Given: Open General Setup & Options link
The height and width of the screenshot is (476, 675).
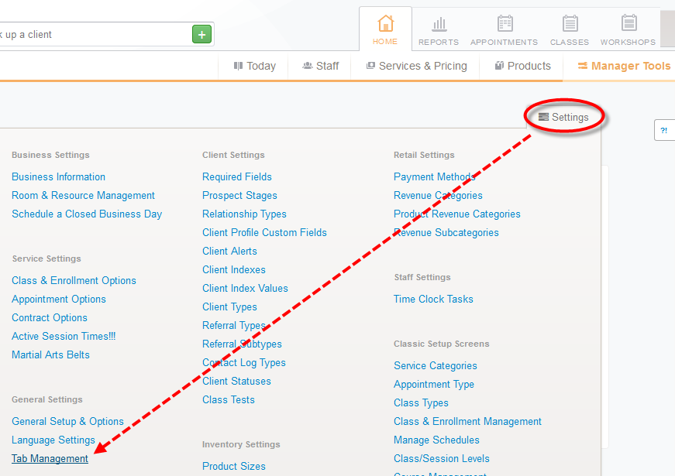Looking at the screenshot, I should [67, 421].
